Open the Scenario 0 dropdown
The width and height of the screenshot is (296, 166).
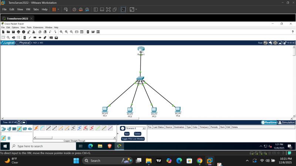[x=136, y=128]
